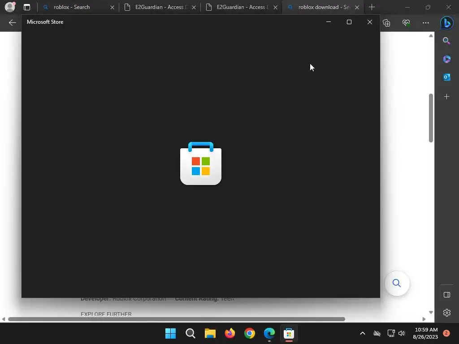The height and width of the screenshot is (344, 459).
Task: Click the page scroll down arrow
Action: coord(431,312)
